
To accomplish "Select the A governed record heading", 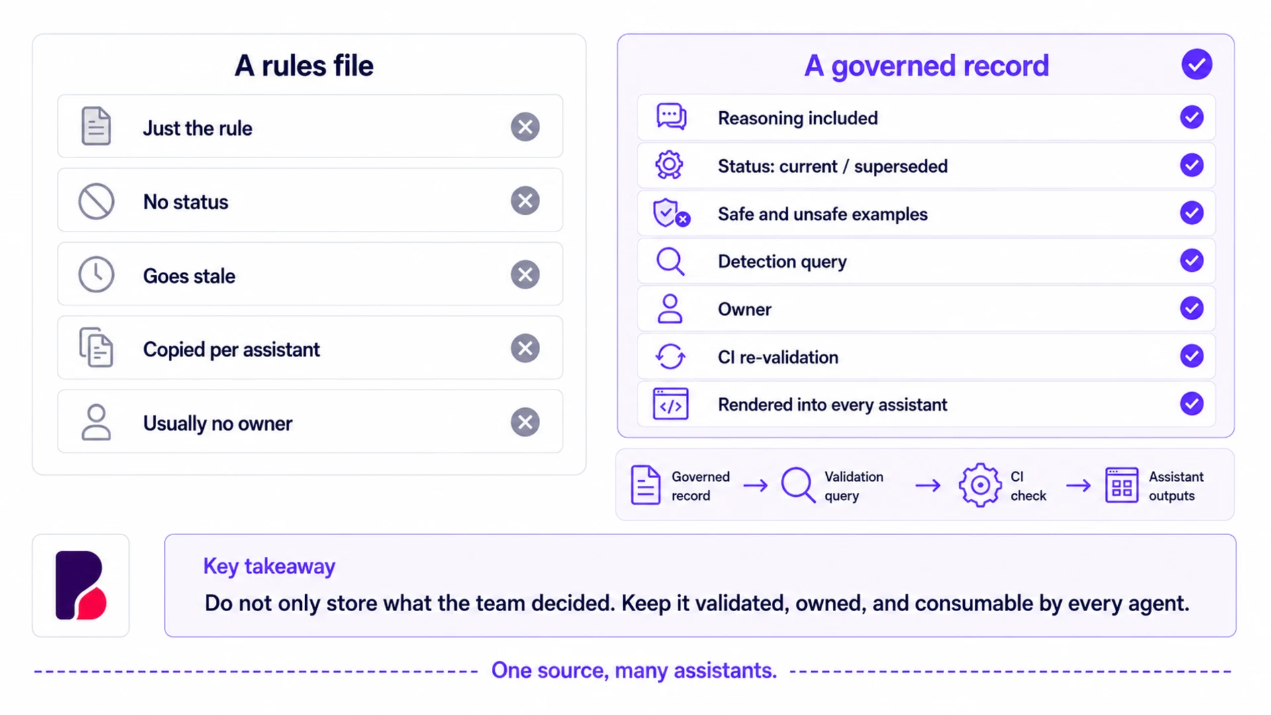I will tap(926, 65).
